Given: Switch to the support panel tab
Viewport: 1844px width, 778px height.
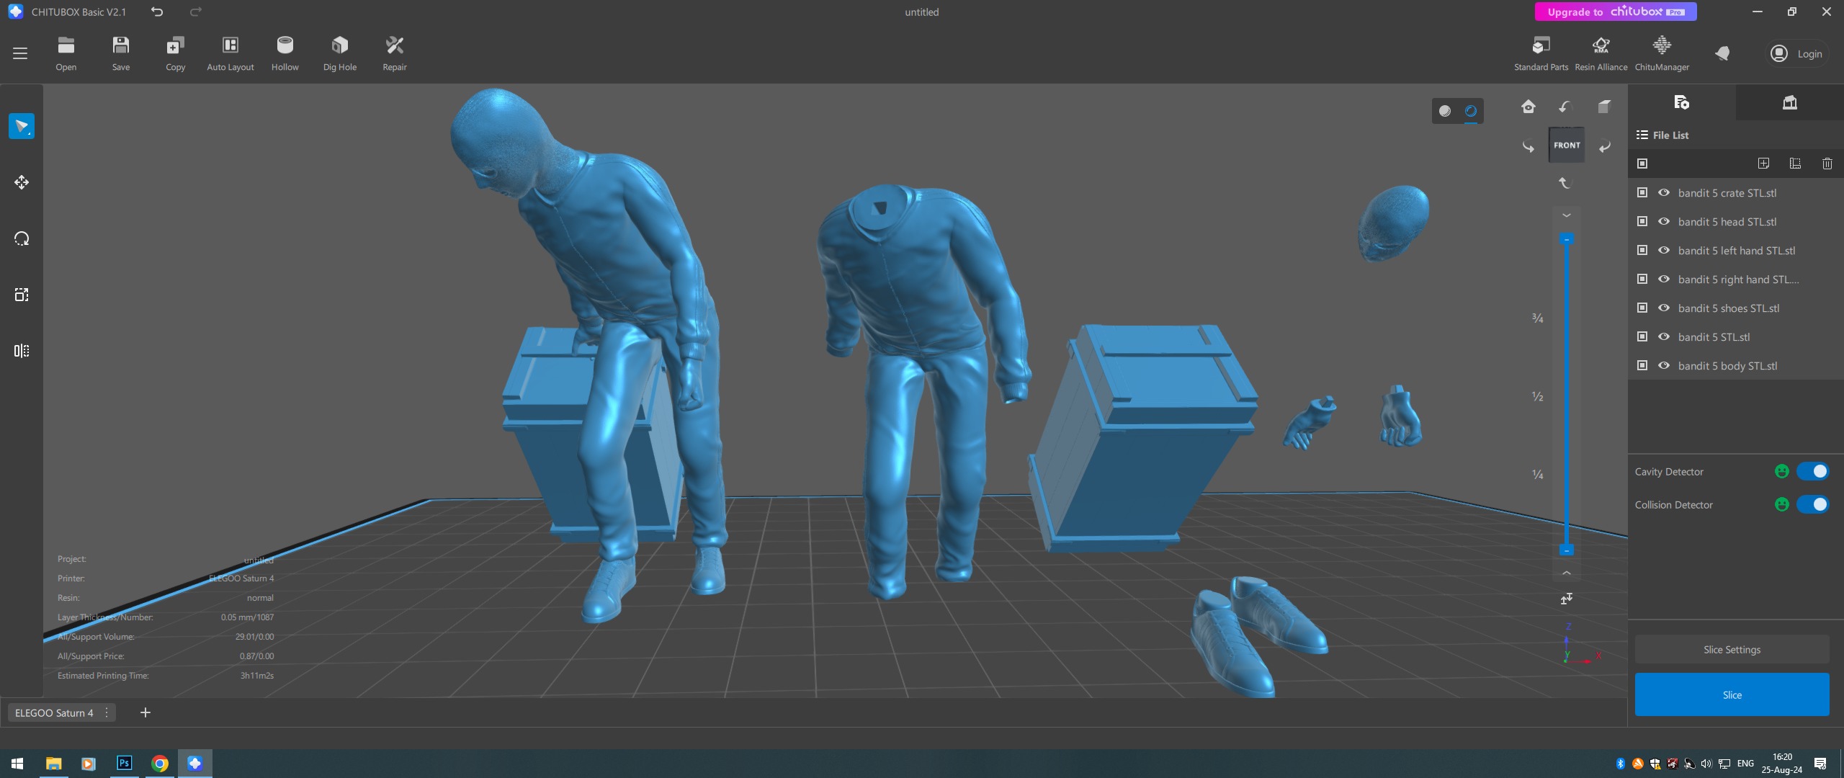Looking at the screenshot, I should point(1789,102).
